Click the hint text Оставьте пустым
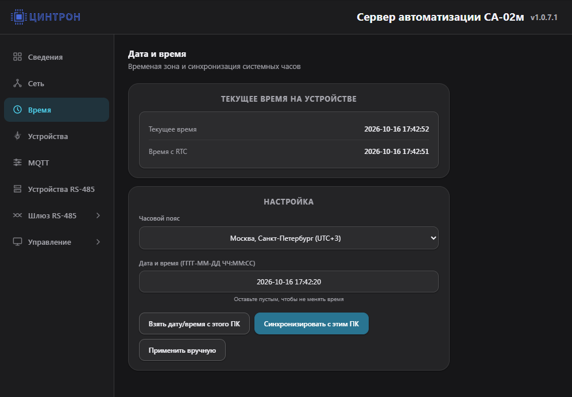Image resolution: width=572 pixels, height=397 pixels. (x=289, y=299)
